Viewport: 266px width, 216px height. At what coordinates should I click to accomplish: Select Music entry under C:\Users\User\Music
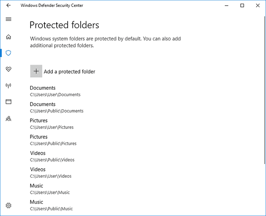coord(50,189)
